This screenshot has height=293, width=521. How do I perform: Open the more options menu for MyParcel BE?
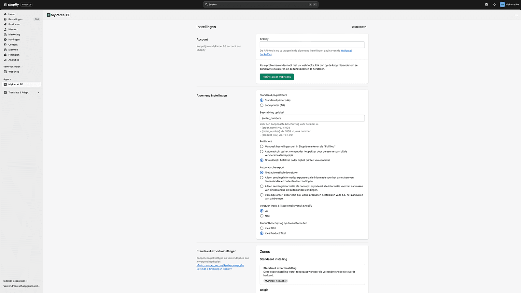click(x=516, y=15)
